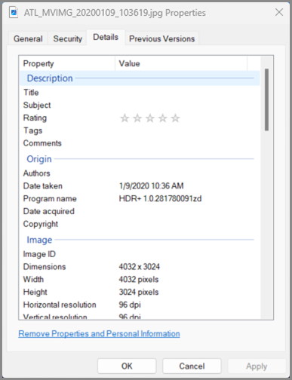Set rating to one star

click(124, 118)
